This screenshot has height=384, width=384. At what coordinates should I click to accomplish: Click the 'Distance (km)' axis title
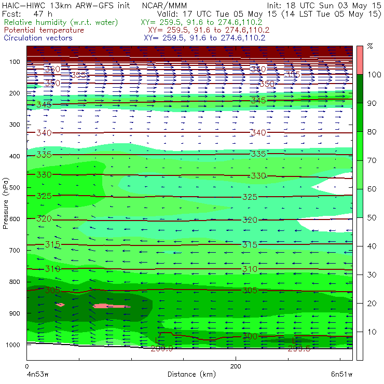pos(192,374)
